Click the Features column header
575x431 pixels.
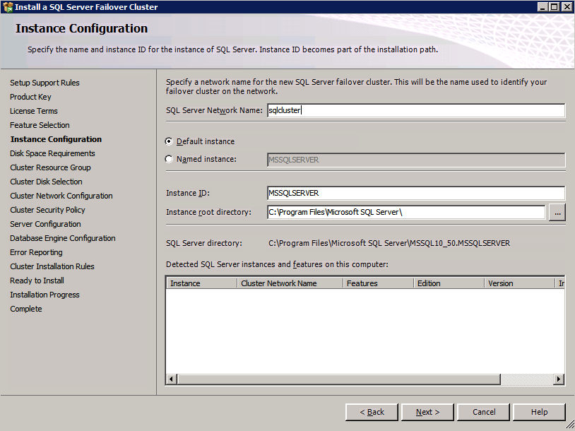379,283
